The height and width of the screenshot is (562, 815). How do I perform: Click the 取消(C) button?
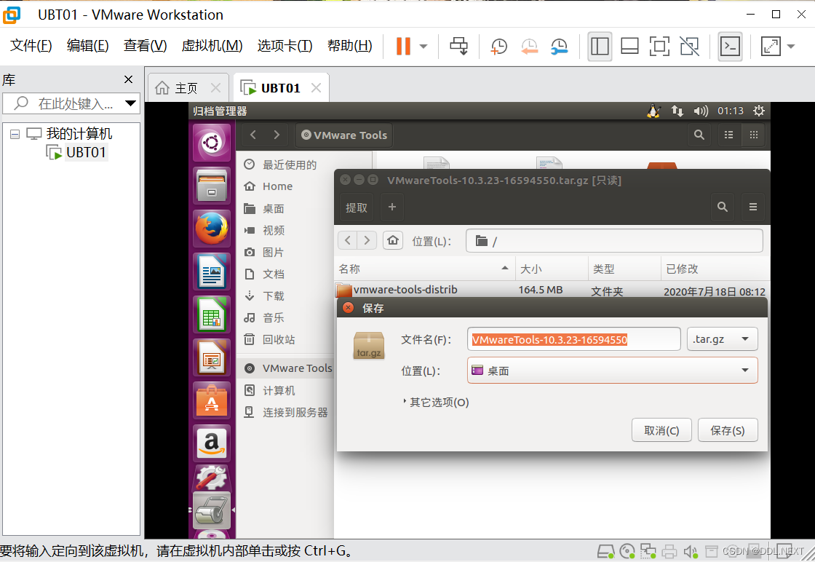(x=661, y=430)
